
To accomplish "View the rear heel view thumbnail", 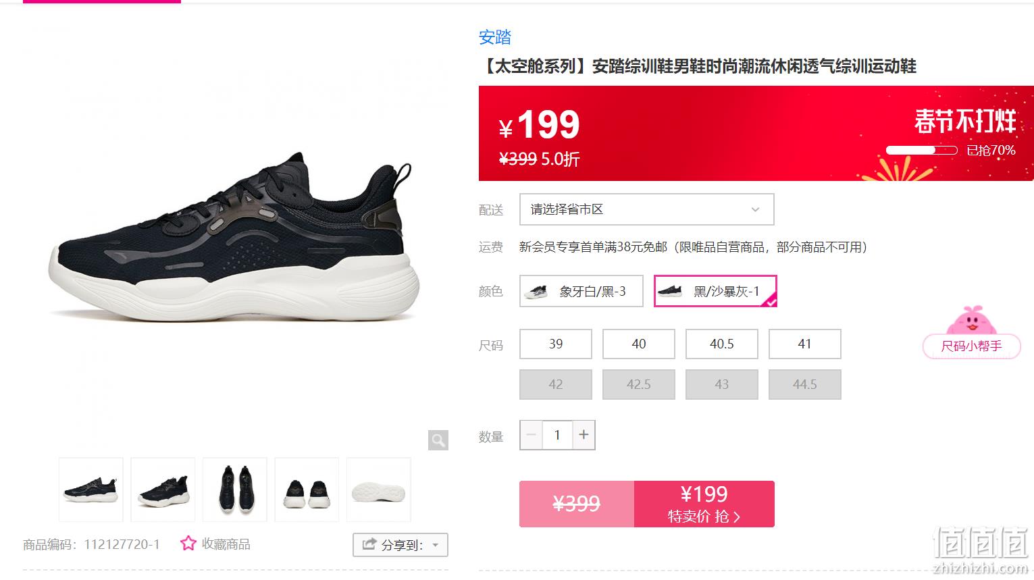I will [307, 490].
